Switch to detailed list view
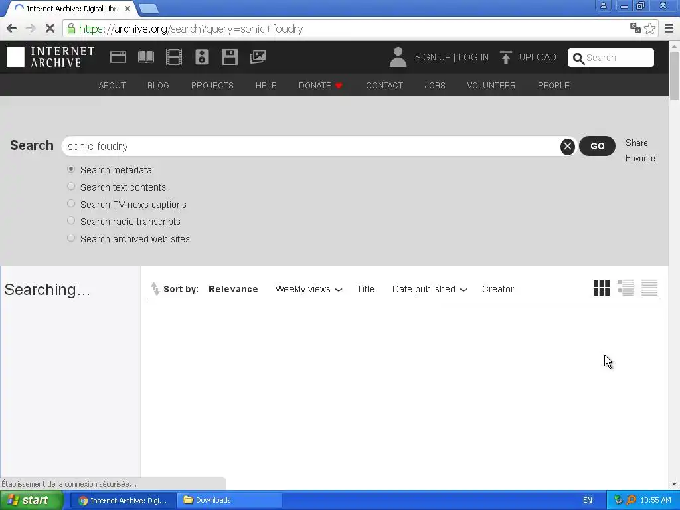 (626, 288)
